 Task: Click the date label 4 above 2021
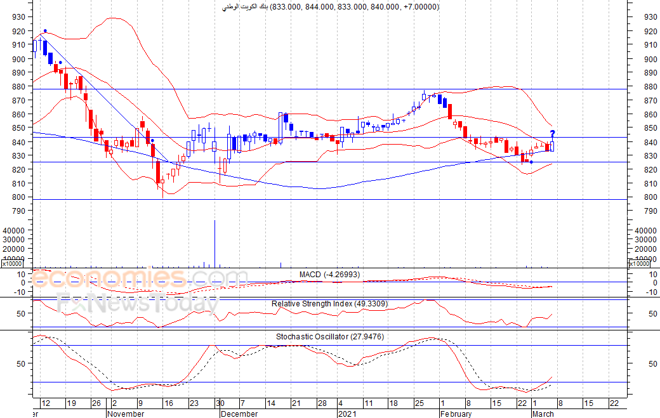coord(340,403)
